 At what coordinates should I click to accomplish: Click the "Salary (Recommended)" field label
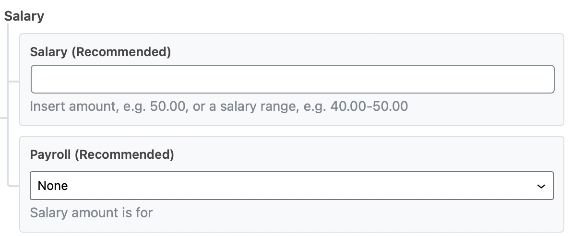(x=100, y=52)
